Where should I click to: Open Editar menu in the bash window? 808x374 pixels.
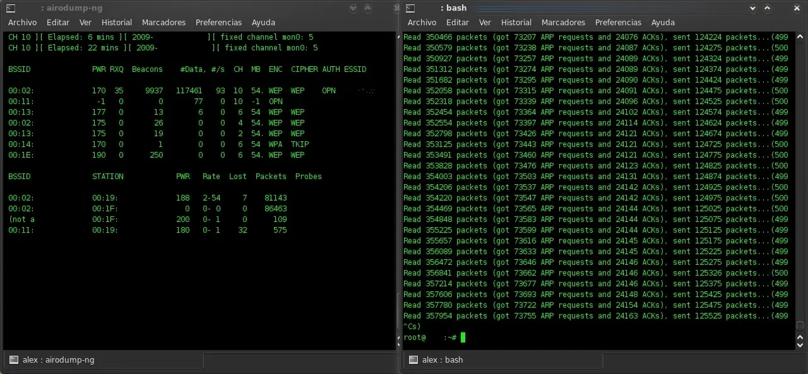pos(458,22)
